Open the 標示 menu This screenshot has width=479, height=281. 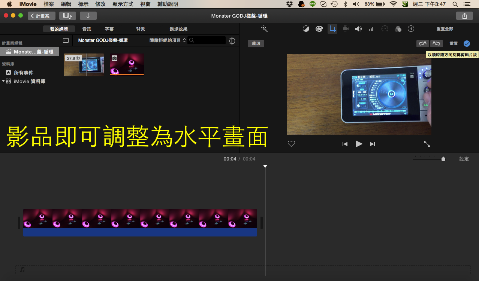point(83,4)
